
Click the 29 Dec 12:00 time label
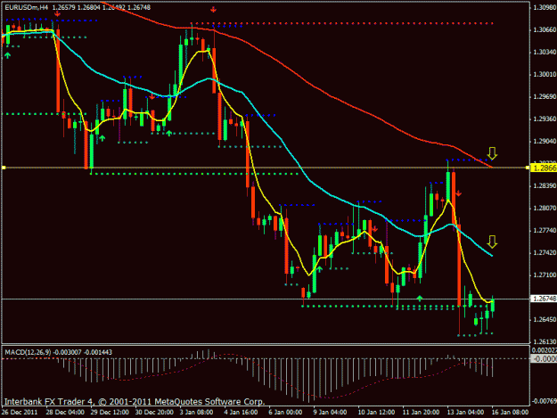tap(110, 412)
